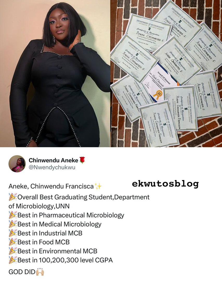The width and height of the screenshot is (222, 281).
Task: Click the @Nwendychukwu handle
Action: point(52,167)
